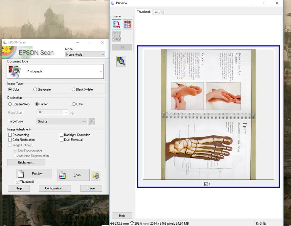The width and height of the screenshot is (291, 226).
Task: Click the target size orientation icon
Action: [x=92, y=122]
